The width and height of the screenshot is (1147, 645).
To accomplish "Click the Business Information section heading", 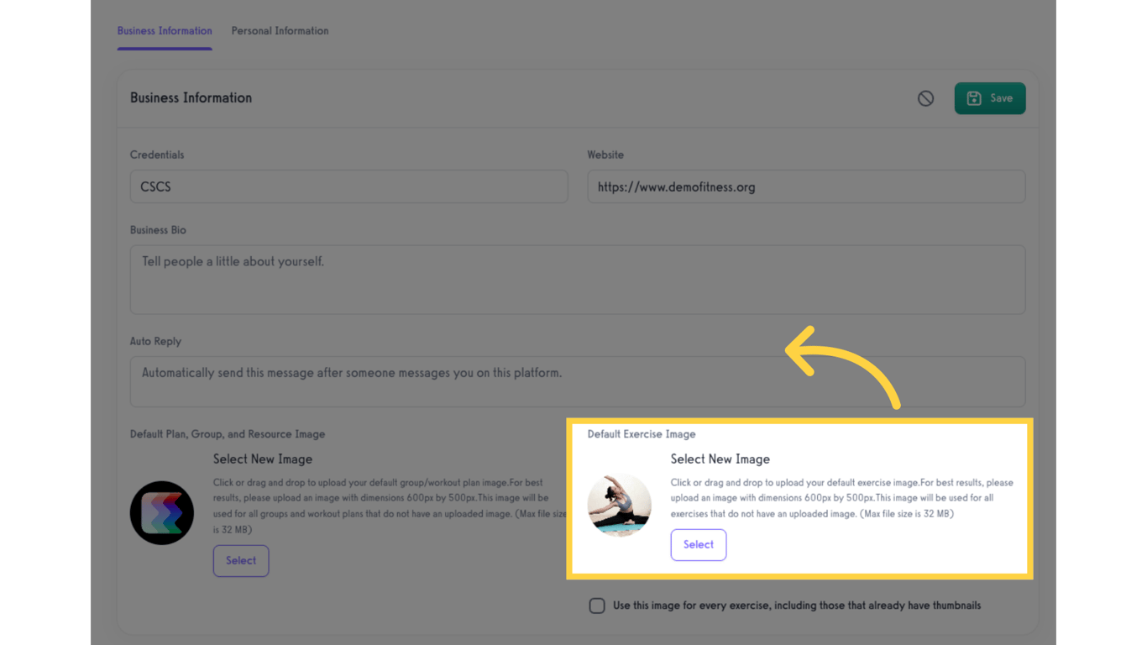I will 191,97.
